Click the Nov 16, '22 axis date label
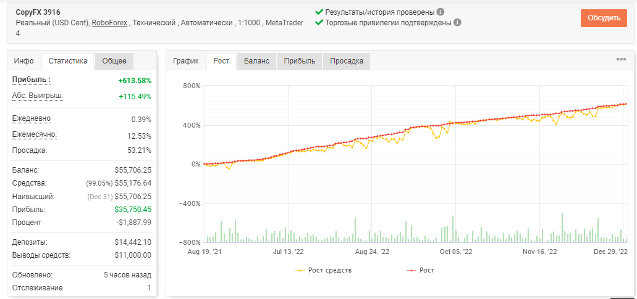Screen dimensions: 637x299 (x=540, y=252)
